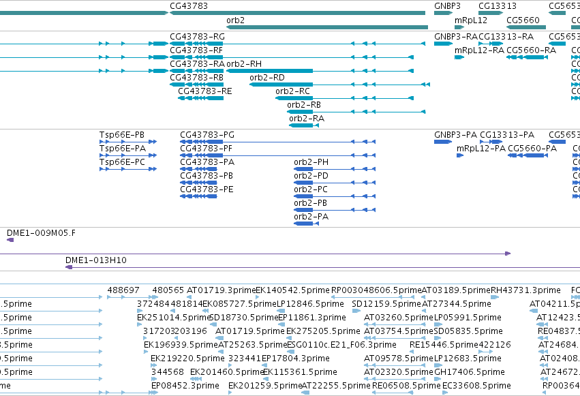580x396 pixels.
Task: Select transcript CG43783-RG
Action: (197, 37)
